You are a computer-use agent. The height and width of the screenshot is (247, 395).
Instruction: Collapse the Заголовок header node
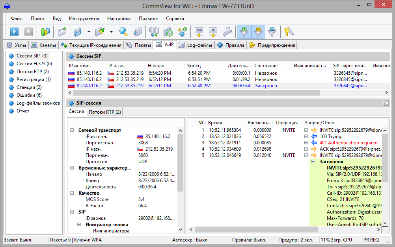(x=313, y=162)
